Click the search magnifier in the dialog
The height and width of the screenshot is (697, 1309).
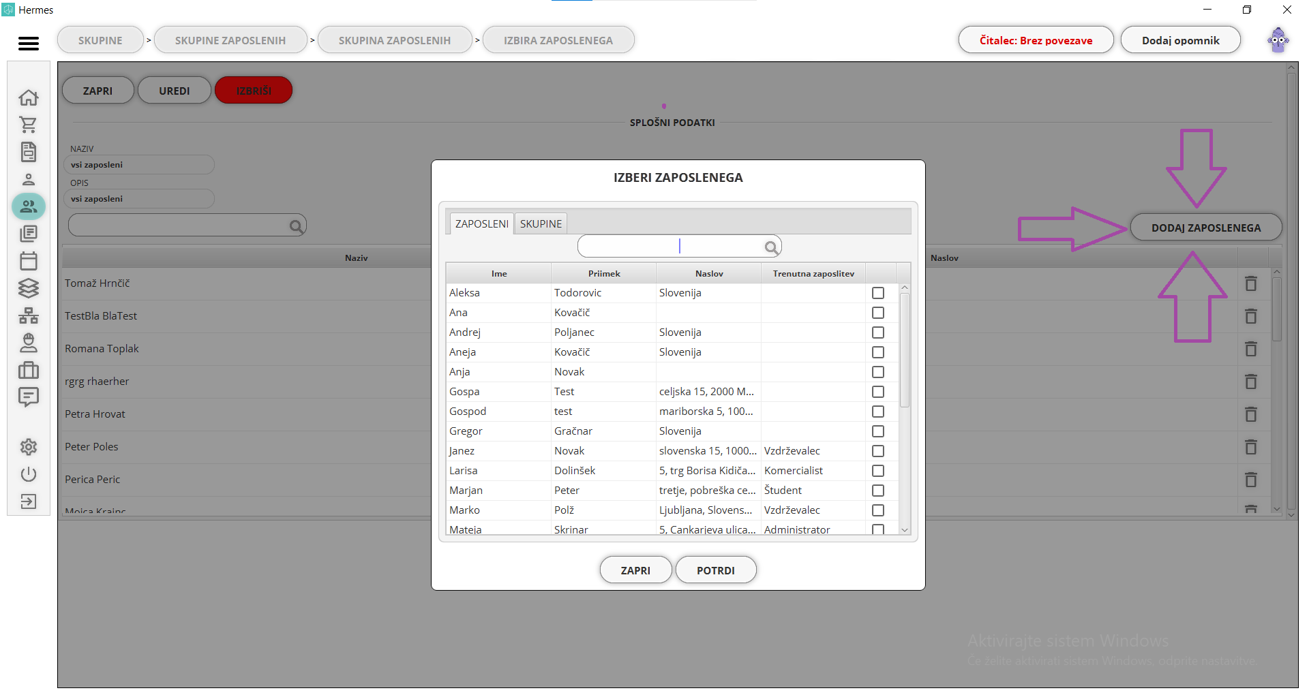771,247
